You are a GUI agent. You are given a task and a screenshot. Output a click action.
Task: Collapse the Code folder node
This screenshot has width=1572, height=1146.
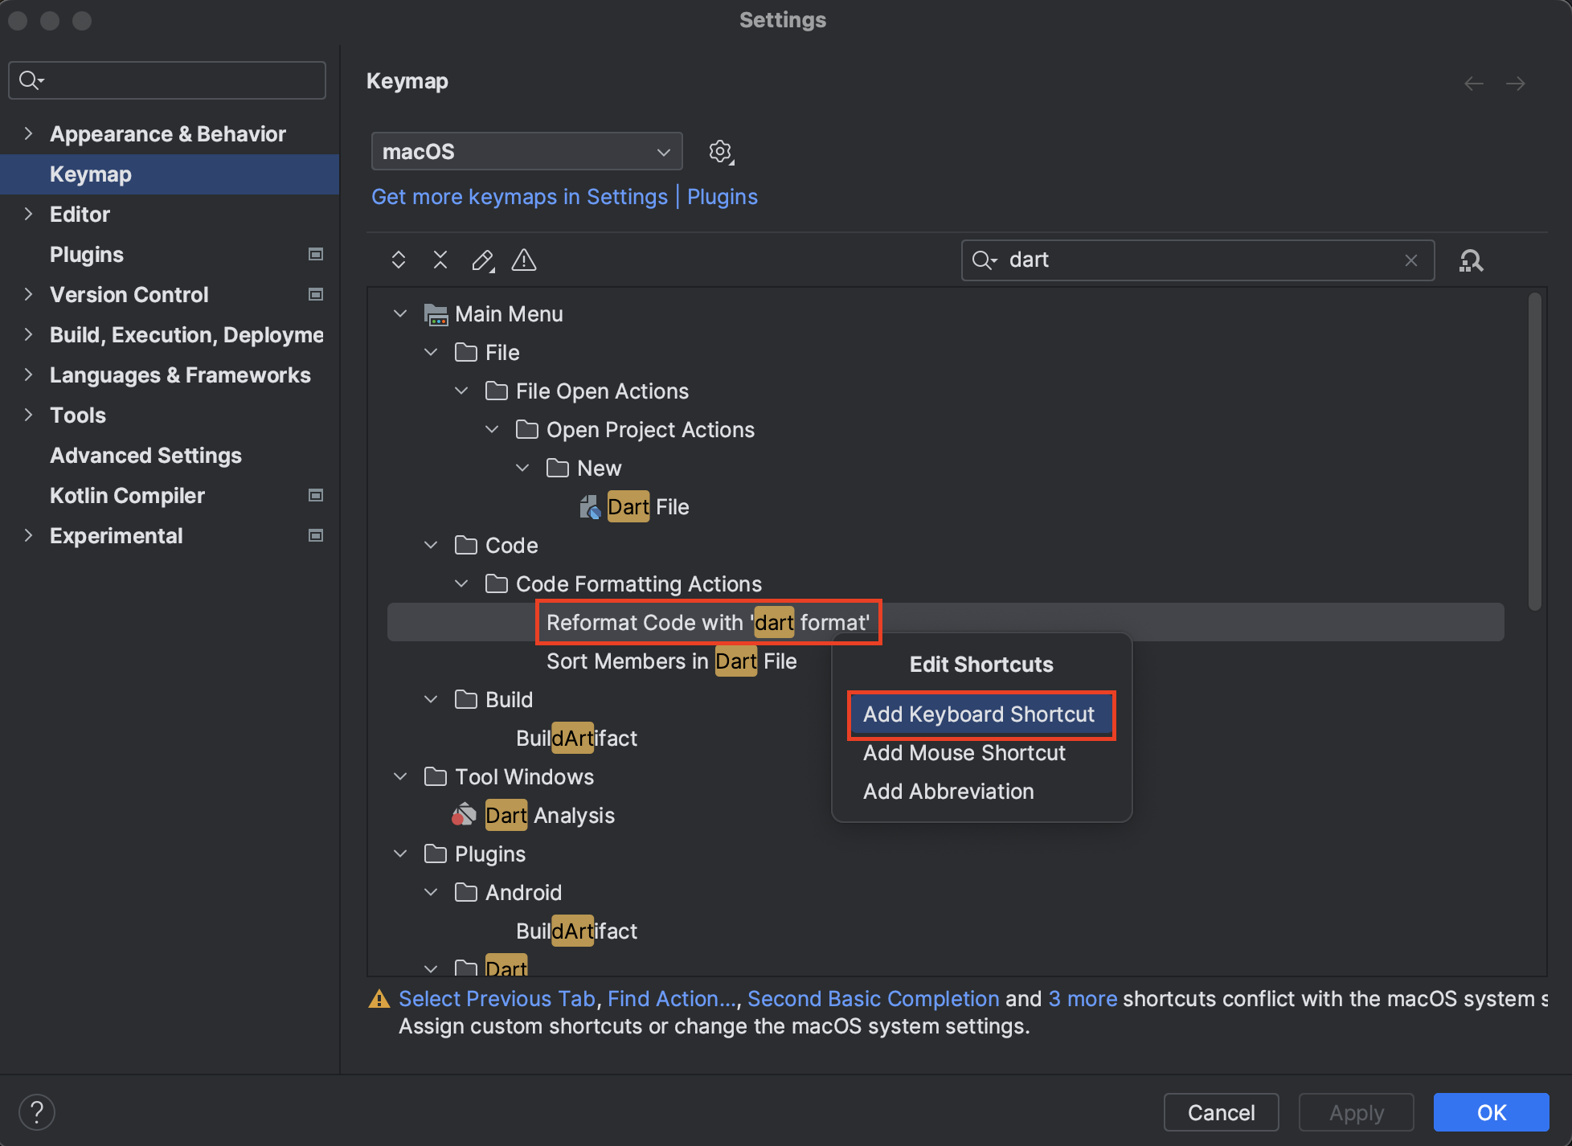tap(431, 545)
